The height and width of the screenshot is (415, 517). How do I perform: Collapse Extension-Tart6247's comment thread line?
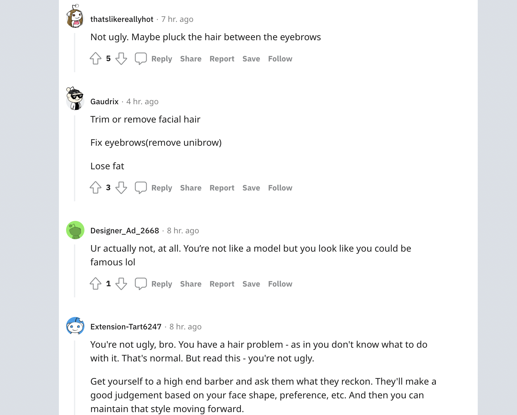pos(75,377)
